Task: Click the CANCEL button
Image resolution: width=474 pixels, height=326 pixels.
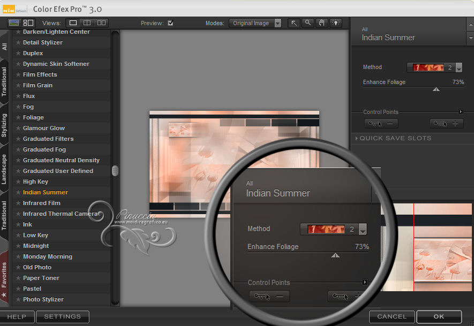Action: coord(392,317)
